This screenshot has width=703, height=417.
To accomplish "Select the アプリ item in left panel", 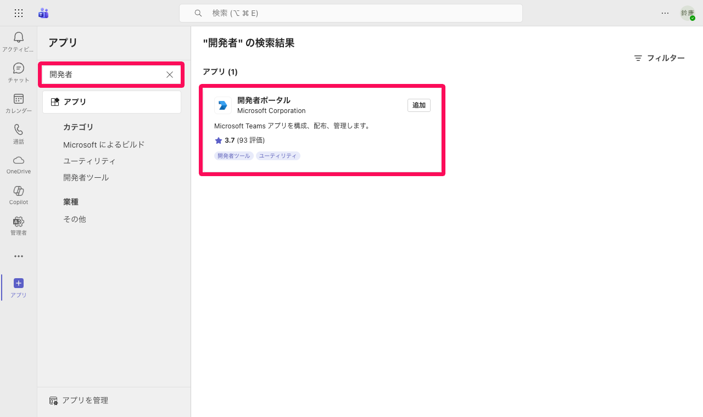I will 111,102.
